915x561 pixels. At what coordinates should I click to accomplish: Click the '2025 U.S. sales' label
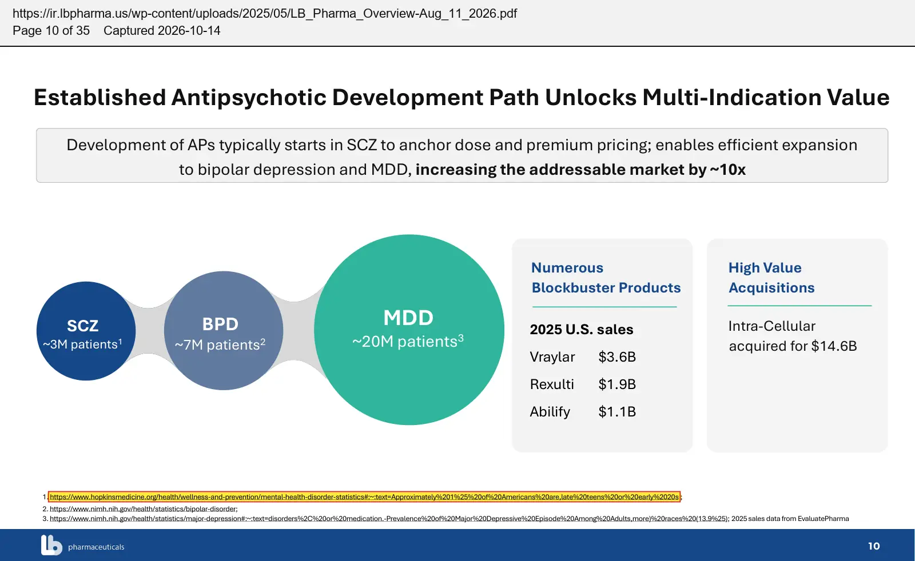[582, 330]
